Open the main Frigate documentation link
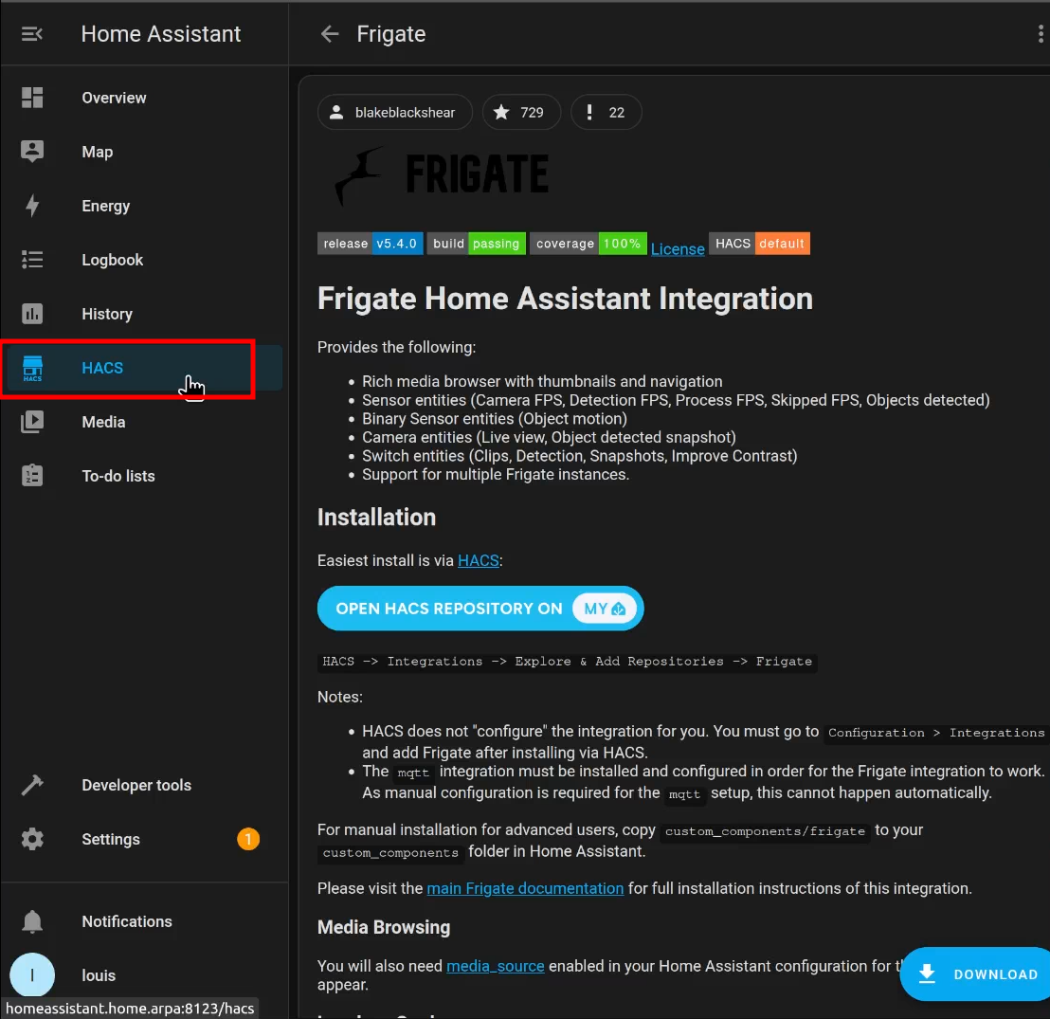This screenshot has width=1050, height=1019. pyautogui.click(x=525, y=888)
